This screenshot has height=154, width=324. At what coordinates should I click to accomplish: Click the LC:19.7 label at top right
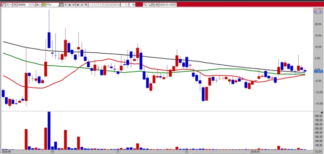(x=318, y=9)
